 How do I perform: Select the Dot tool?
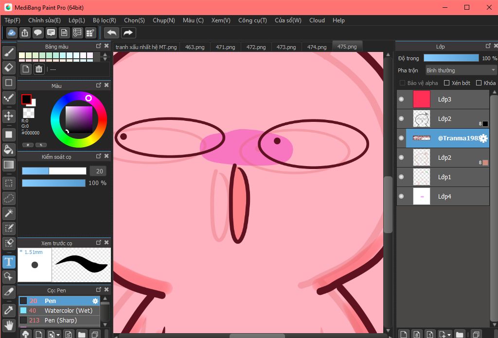click(9, 98)
